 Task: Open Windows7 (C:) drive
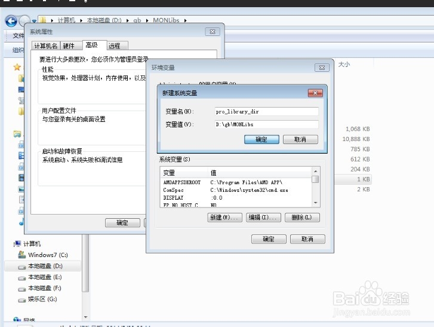pyautogui.click(x=48, y=255)
